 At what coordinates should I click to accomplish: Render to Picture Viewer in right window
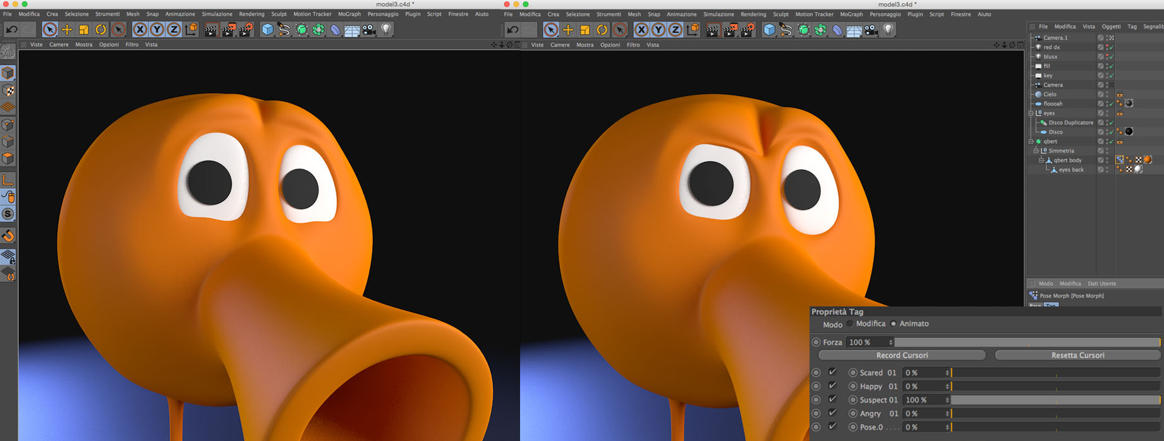(x=730, y=29)
